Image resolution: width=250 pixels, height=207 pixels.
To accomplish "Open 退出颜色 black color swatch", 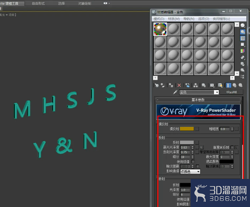I will (227, 162).
